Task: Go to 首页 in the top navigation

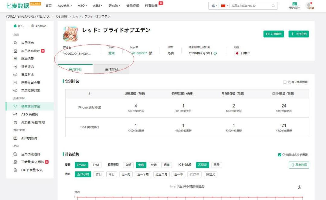Action: tap(48, 6)
